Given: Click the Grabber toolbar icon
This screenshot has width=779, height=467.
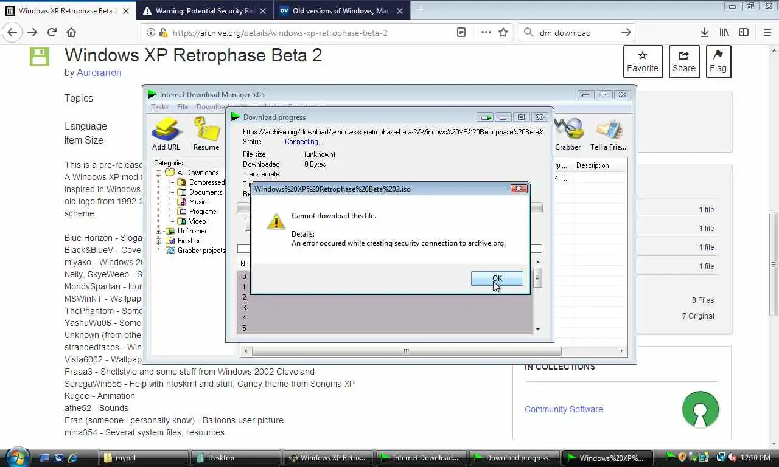Looking at the screenshot, I should click(x=568, y=134).
